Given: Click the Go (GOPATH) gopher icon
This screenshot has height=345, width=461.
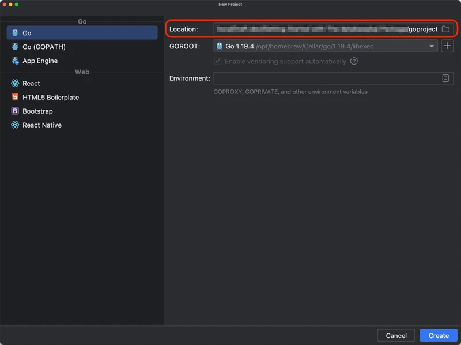Looking at the screenshot, I should coord(15,47).
